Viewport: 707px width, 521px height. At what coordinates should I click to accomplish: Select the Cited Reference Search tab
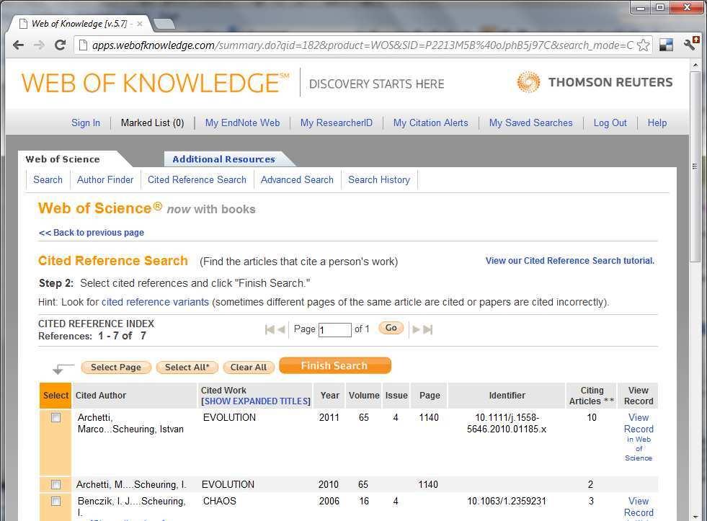[197, 180]
